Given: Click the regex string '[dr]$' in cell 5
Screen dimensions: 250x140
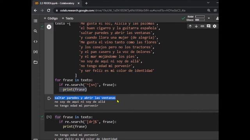Looking at the screenshot, I should [92, 122].
